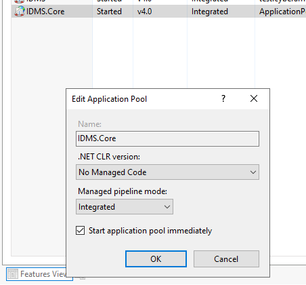Open dialog help with the question mark
The height and width of the screenshot is (285, 306).
click(x=223, y=98)
